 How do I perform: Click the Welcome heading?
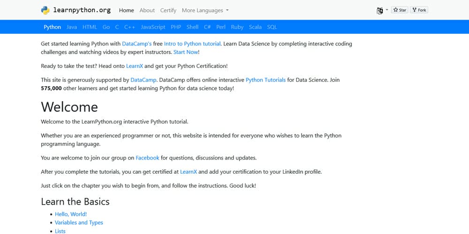[x=69, y=107]
